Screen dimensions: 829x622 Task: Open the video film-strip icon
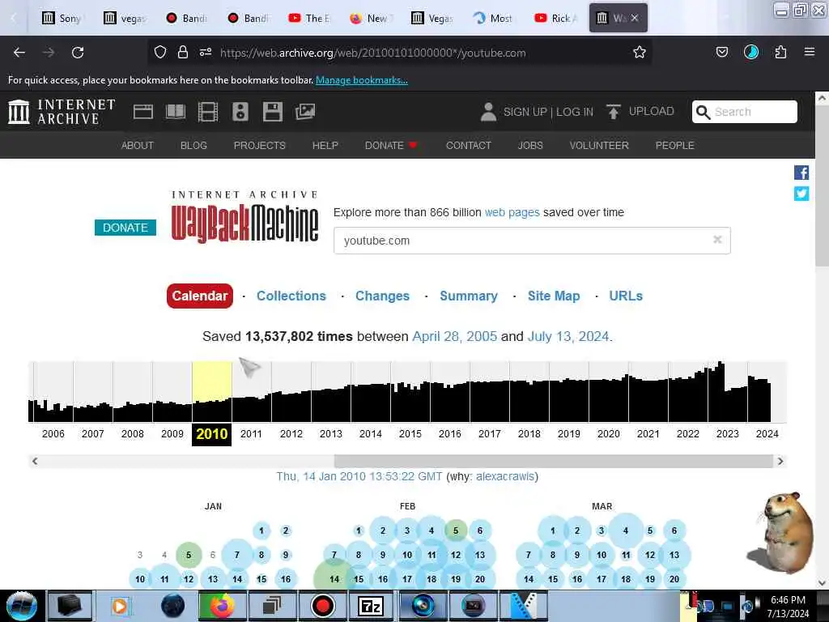[x=208, y=112]
